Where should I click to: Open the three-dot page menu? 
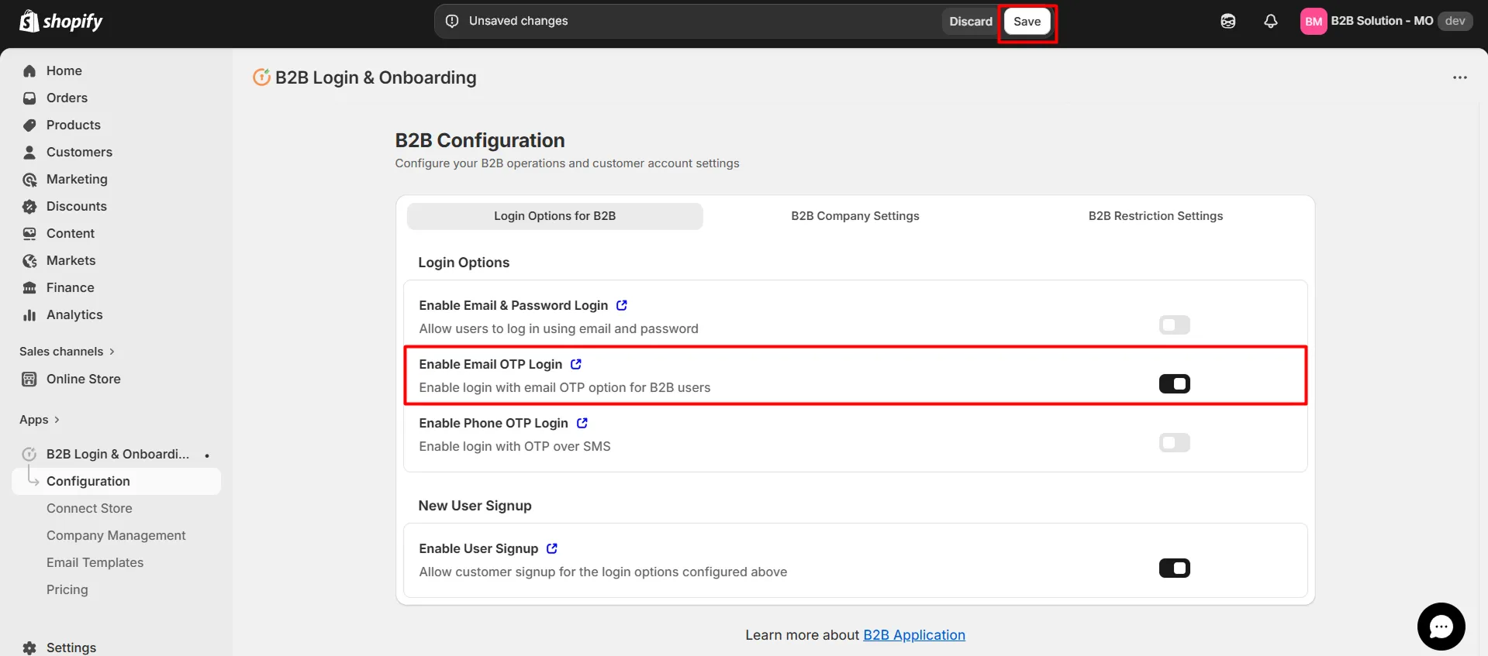pyautogui.click(x=1460, y=77)
